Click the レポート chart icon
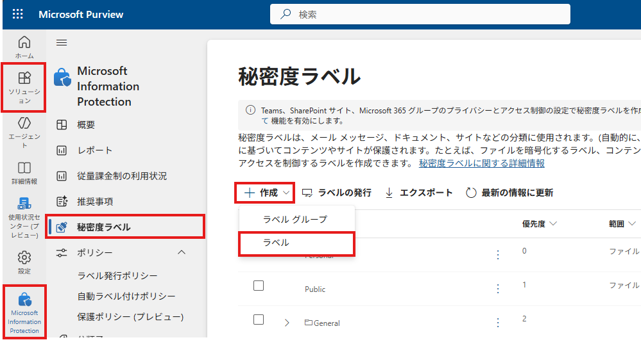The height and width of the screenshot is (340, 641). (62, 150)
